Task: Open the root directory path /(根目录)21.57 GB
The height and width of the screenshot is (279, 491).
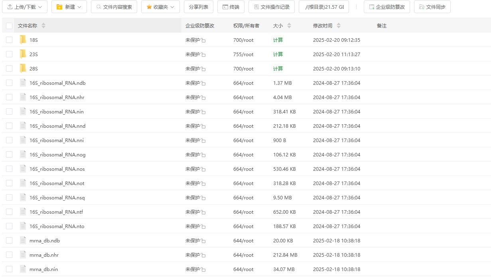Action: click(x=324, y=6)
